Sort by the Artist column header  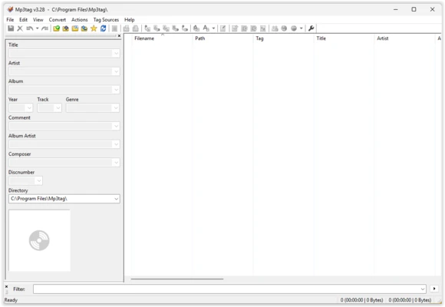(x=404, y=38)
